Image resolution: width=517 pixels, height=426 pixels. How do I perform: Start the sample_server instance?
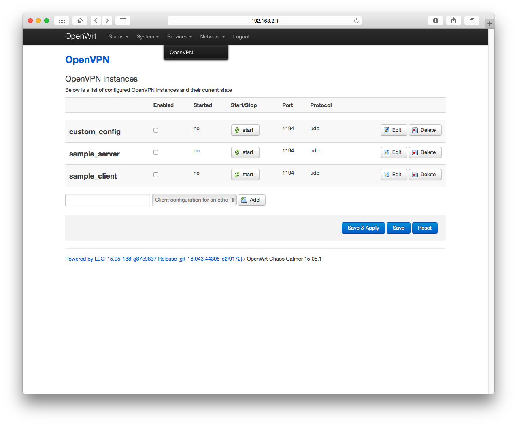point(245,152)
